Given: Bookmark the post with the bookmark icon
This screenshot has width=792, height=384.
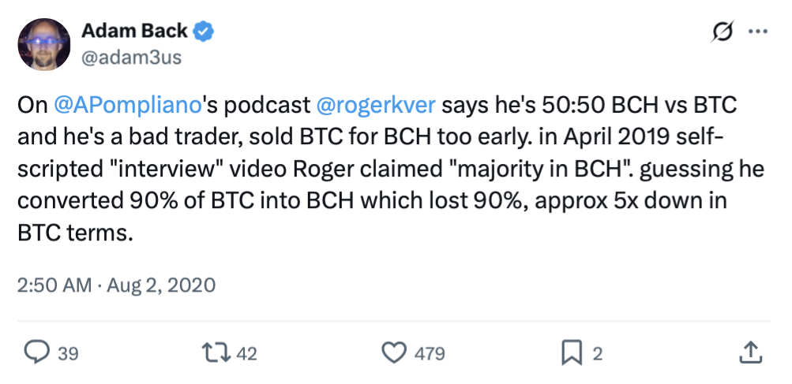Looking at the screenshot, I should (x=571, y=352).
